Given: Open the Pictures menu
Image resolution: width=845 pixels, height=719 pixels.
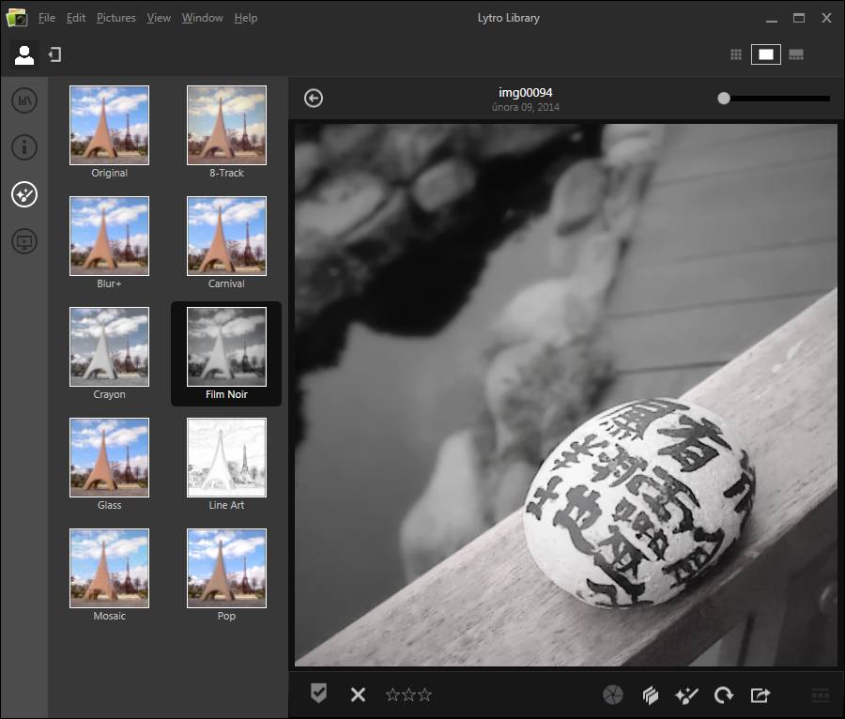Looking at the screenshot, I should pos(115,18).
